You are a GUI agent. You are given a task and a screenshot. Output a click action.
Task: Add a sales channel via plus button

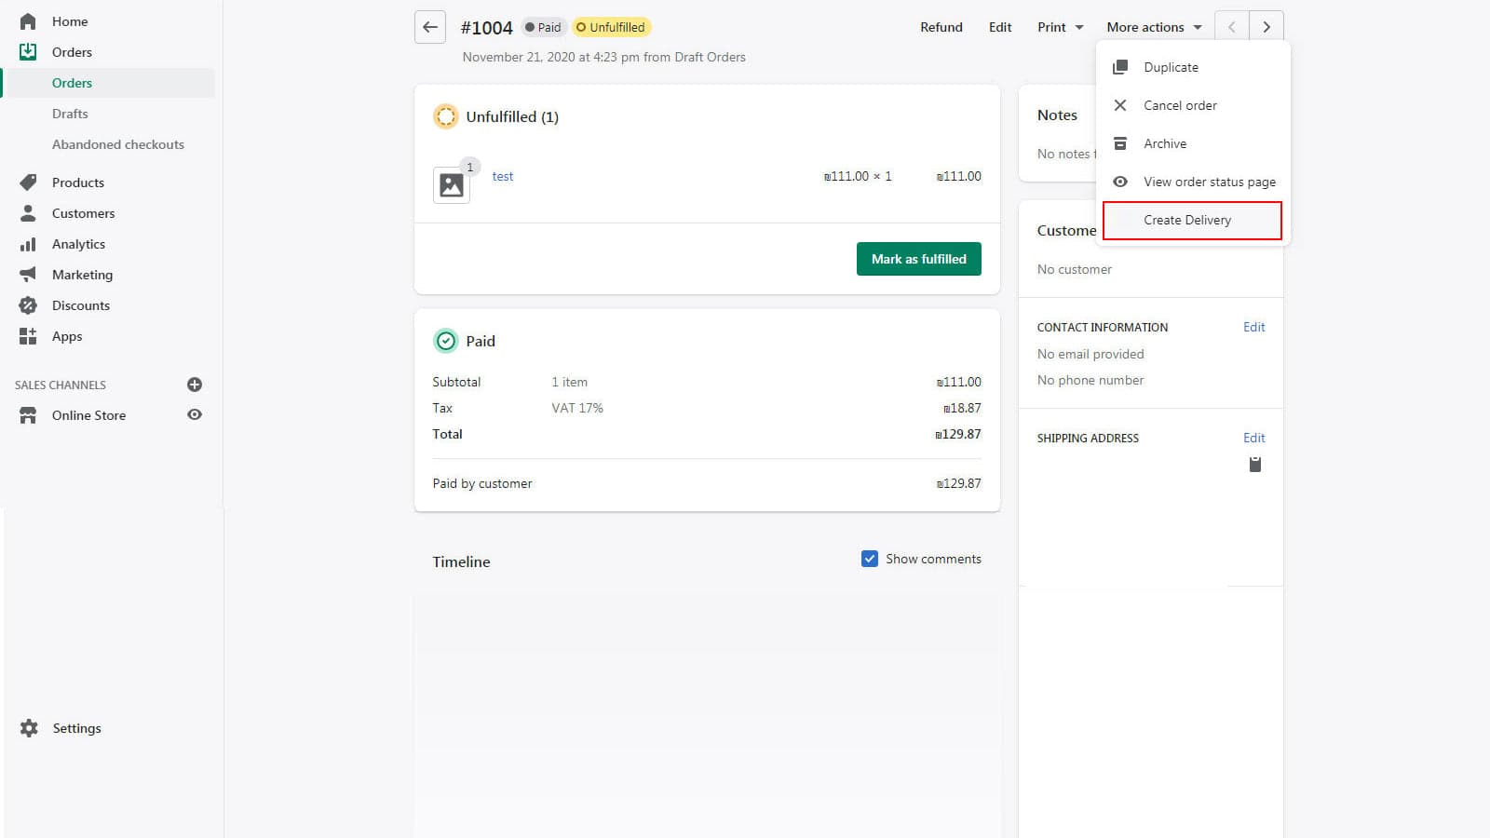(x=194, y=384)
